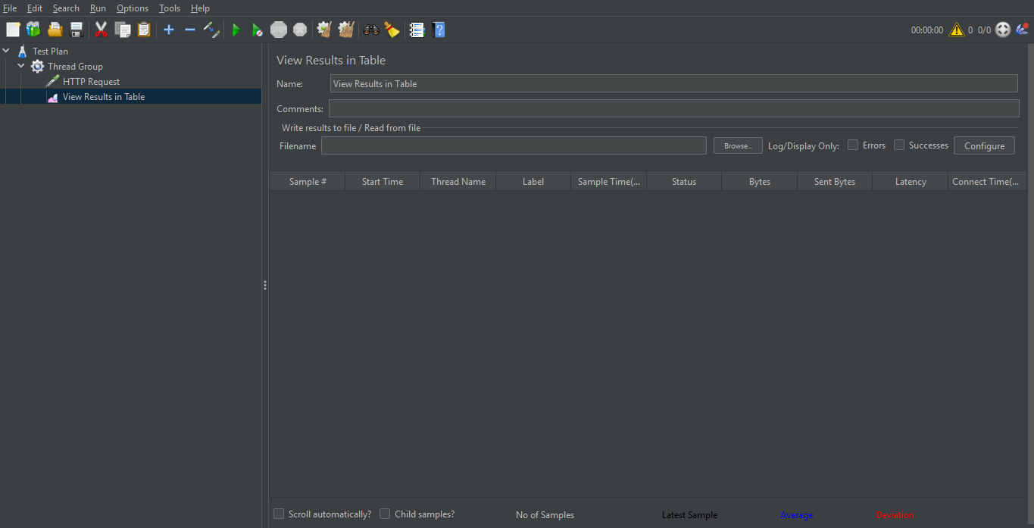Click the Bytes column header
The height and width of the screenshot is (528, 1034).
pyautogui.click(x=760, y=182)
